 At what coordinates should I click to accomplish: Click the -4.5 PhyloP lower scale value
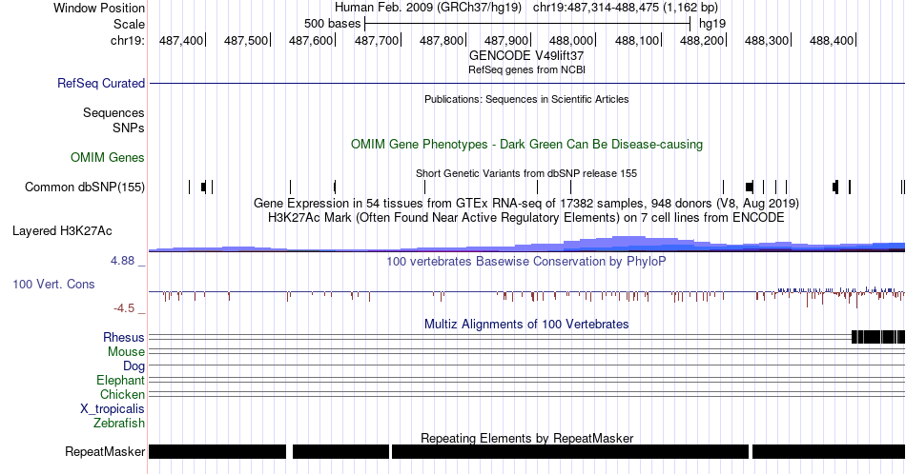pyautogui.click(x=124, y=308)
